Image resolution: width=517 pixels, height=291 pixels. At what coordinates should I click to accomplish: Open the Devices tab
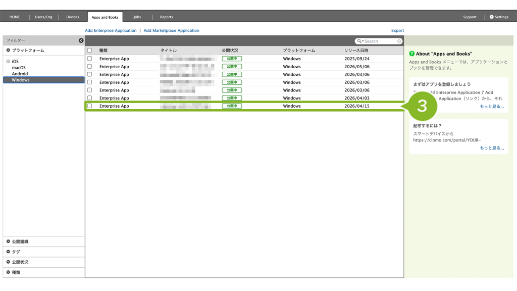point(73,17)
